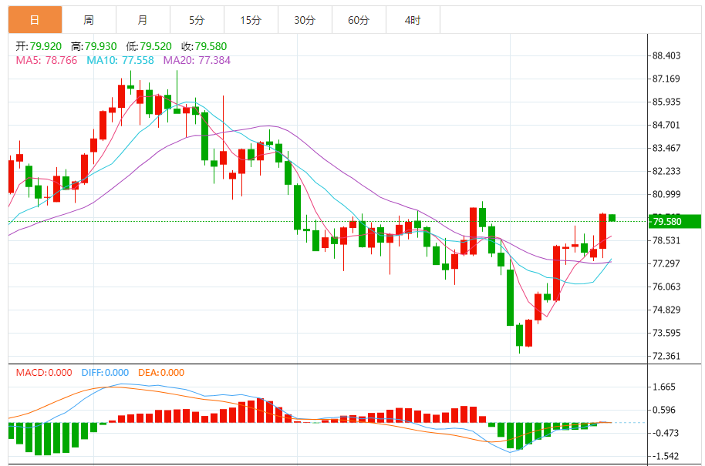The image size is (705, 466).
Task: Click the latest green candlestick at 79.580
Action: [x=612, y=218]
